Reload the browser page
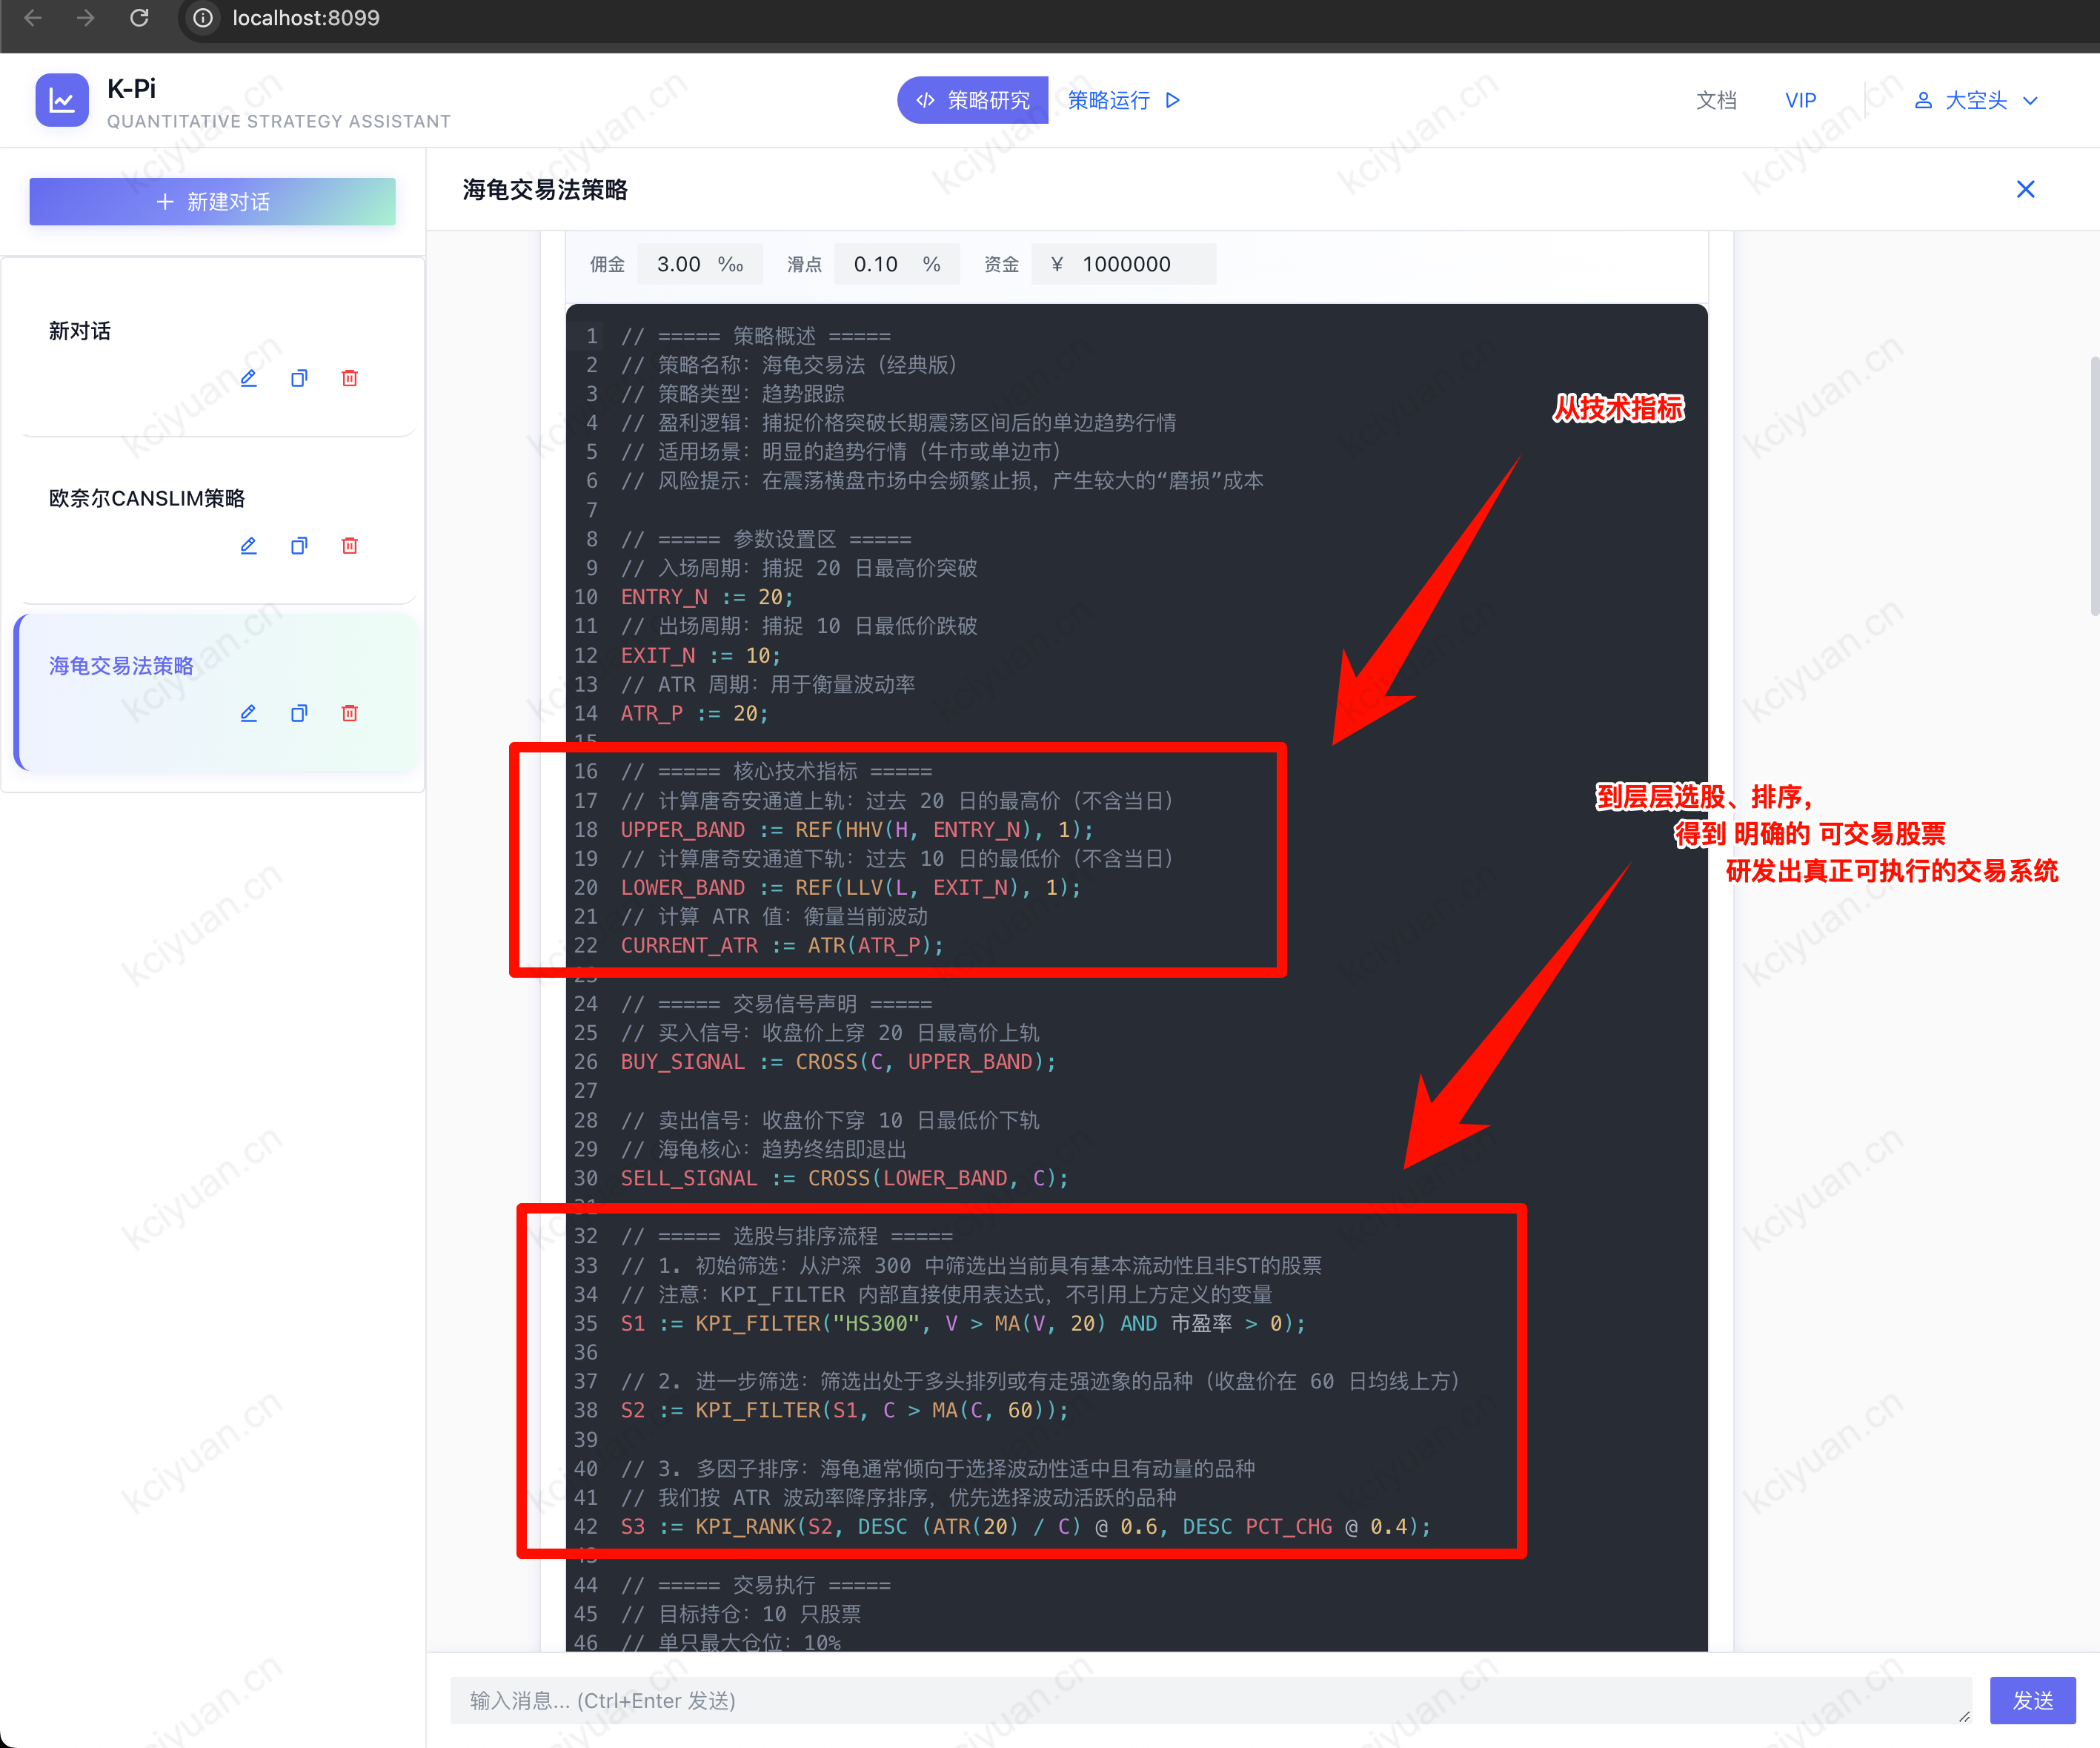Viewport: 2100px width, 1748px height. point(140,18)
